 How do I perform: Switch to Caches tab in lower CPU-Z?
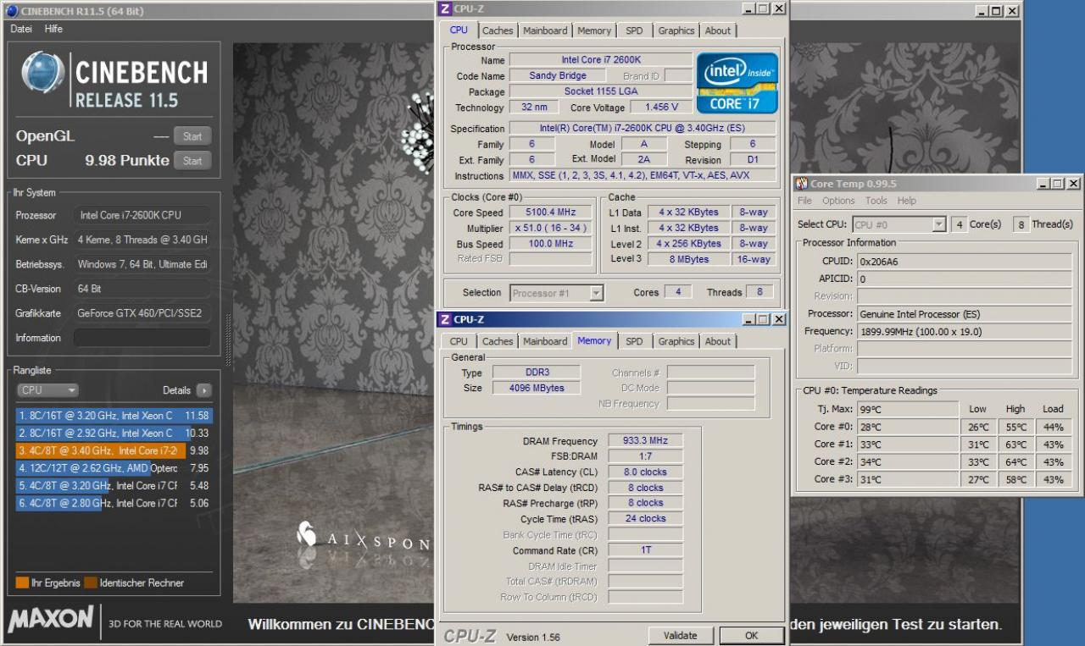[x=498, y=341]
